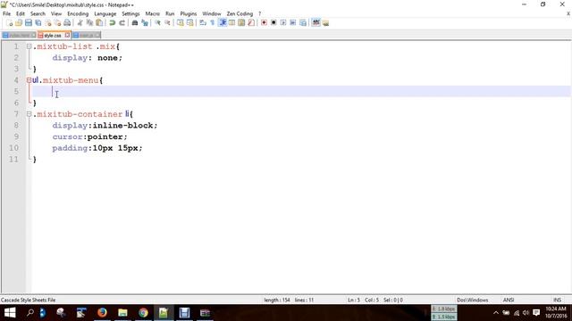
Task: Collapse the .mixtub-list .mix fold marker
Action: coord(29,46)
